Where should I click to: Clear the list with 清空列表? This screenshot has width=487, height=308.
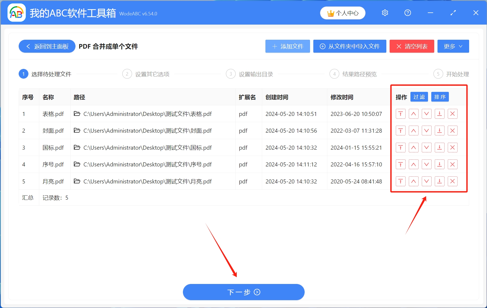412,46
